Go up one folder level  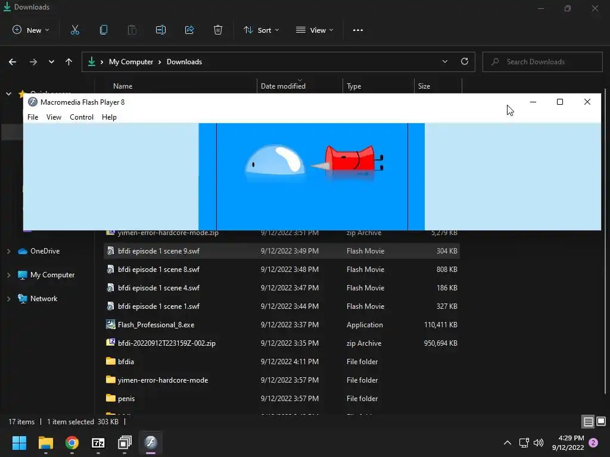click(69, 62)
